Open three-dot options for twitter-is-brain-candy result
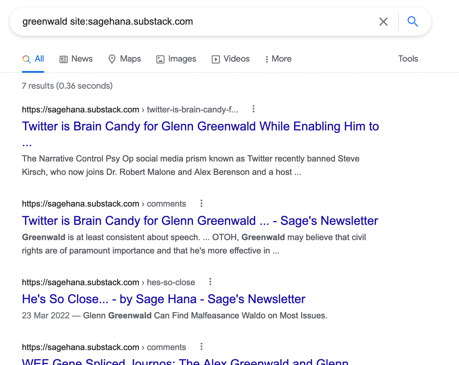Viewport: 459px width, 365px height. [253, 109]
